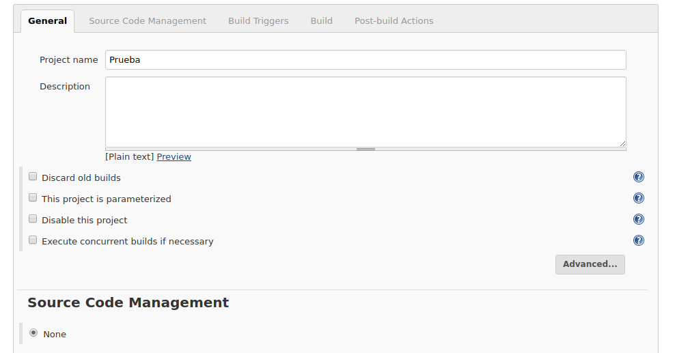Grab the Description bottom divider handle
The width and height of the screenshot is (675, 353).
366,150
